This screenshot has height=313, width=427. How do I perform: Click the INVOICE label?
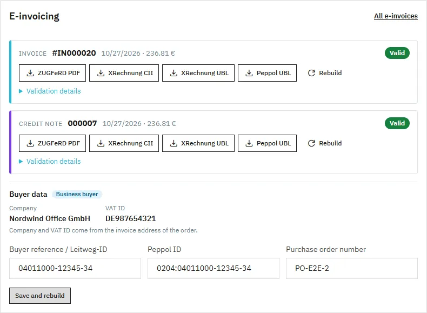point(32,54)
